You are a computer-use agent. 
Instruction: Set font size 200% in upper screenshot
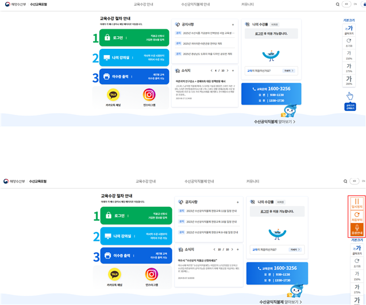pyautogui.click(x=349, y=80)
